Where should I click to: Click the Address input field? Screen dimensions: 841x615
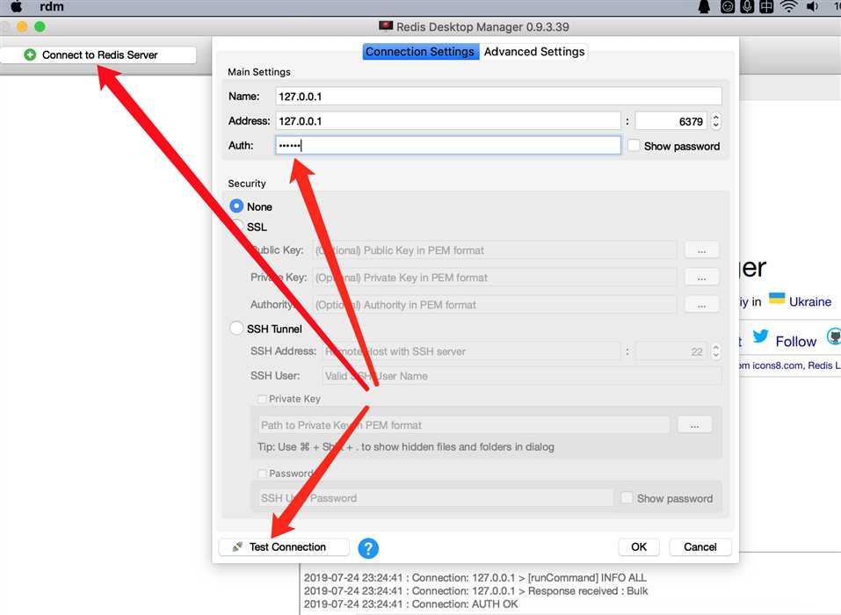coord(448,121)
